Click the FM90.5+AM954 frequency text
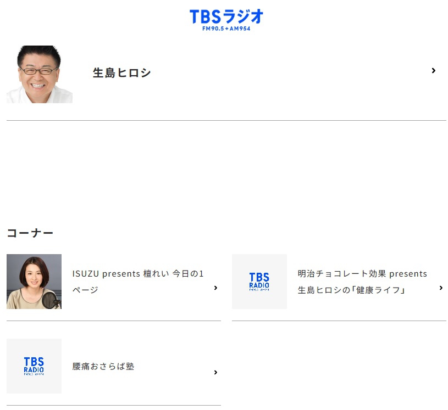This screenshot has width=448, height=410. [x=226, y=29]
